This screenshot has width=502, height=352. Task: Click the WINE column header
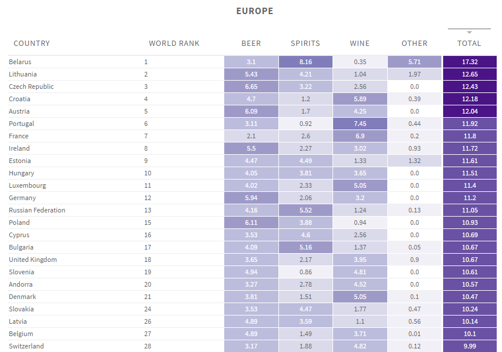click(360, 44)
